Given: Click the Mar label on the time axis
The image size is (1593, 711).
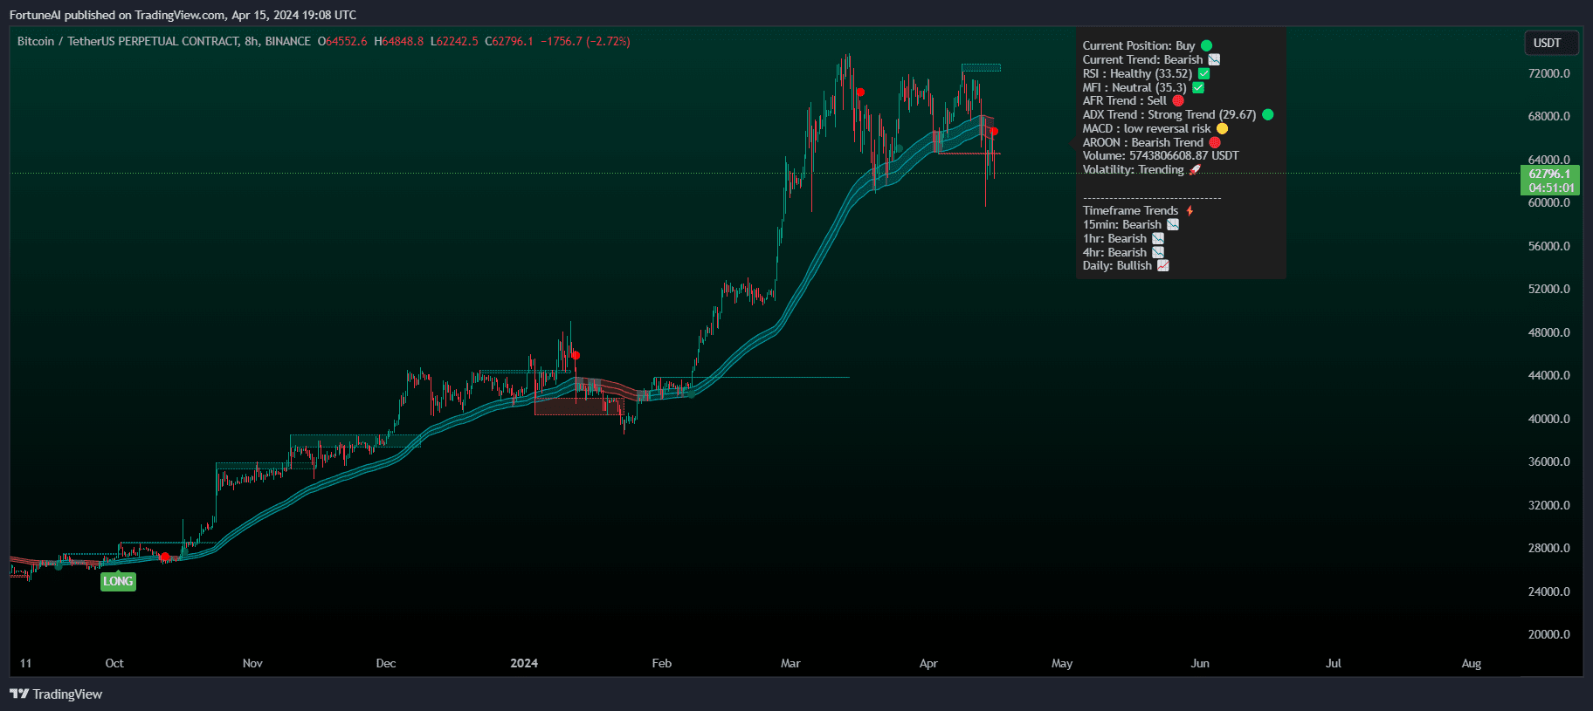Looking at the screenshot, I should [790, 663].
